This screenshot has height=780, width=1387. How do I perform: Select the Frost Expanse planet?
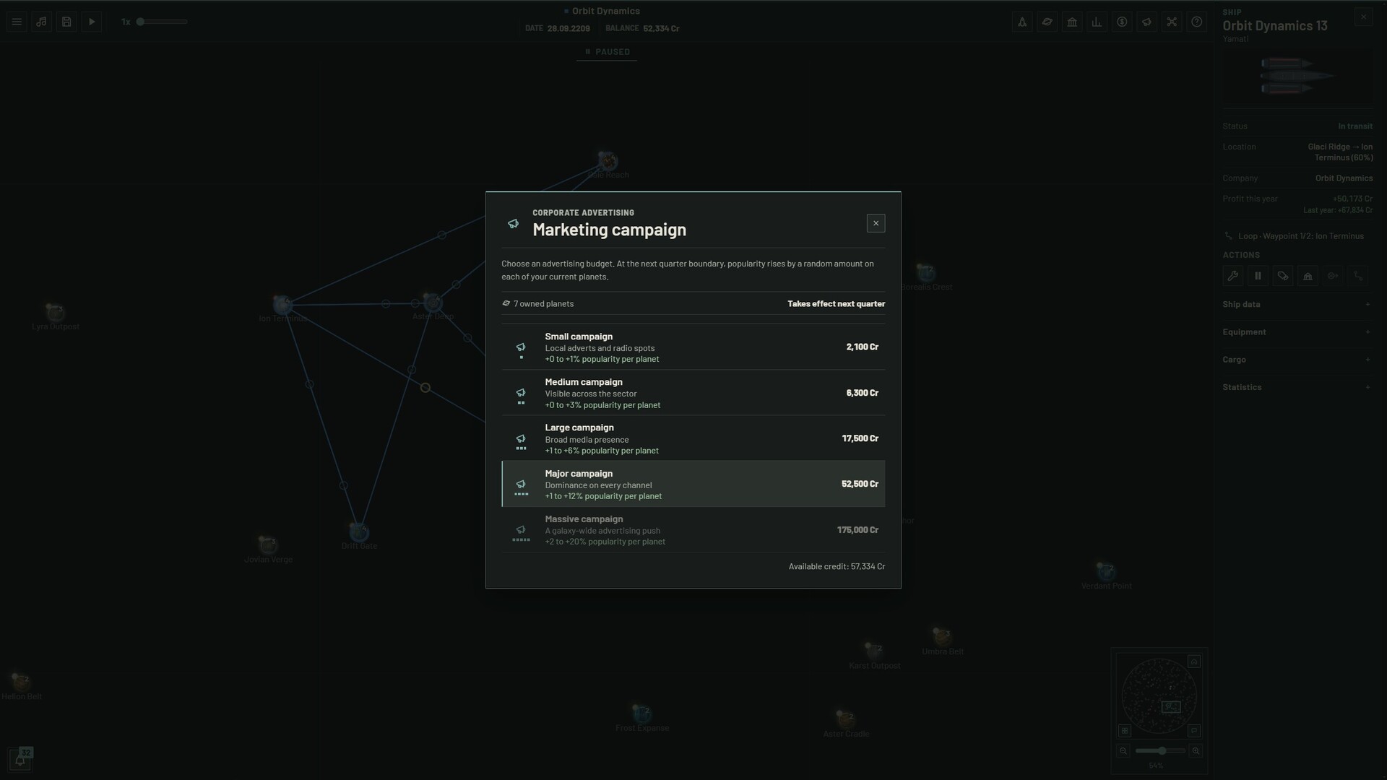click(641, 714)
